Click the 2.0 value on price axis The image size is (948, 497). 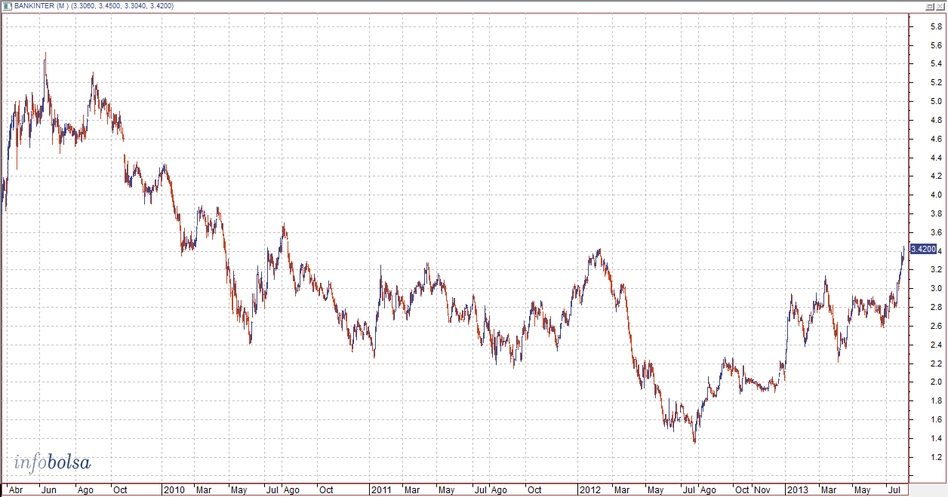pyautogui.click(x=935, y=382)
